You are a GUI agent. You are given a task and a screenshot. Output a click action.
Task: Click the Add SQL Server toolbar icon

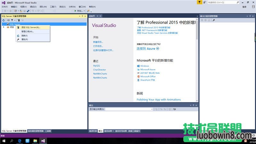click(19, 20)
